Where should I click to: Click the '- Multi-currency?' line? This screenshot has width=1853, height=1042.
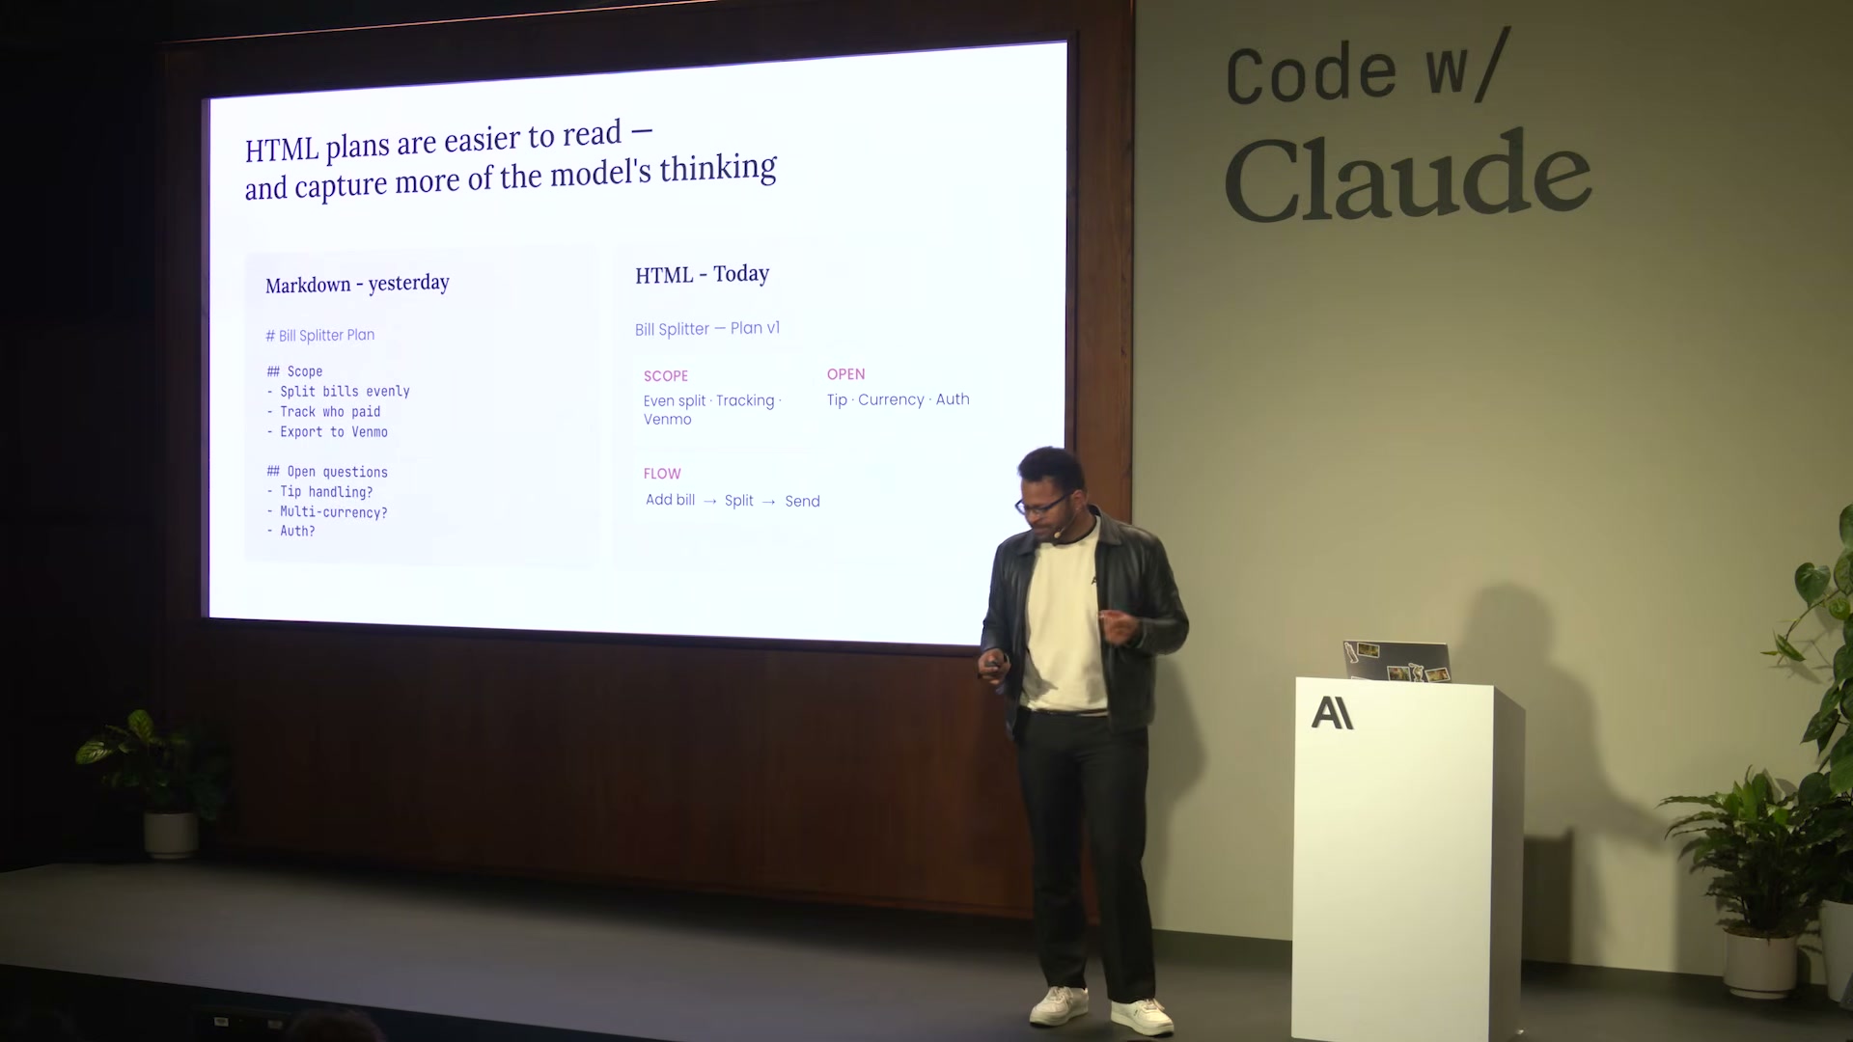click(327, 512)
